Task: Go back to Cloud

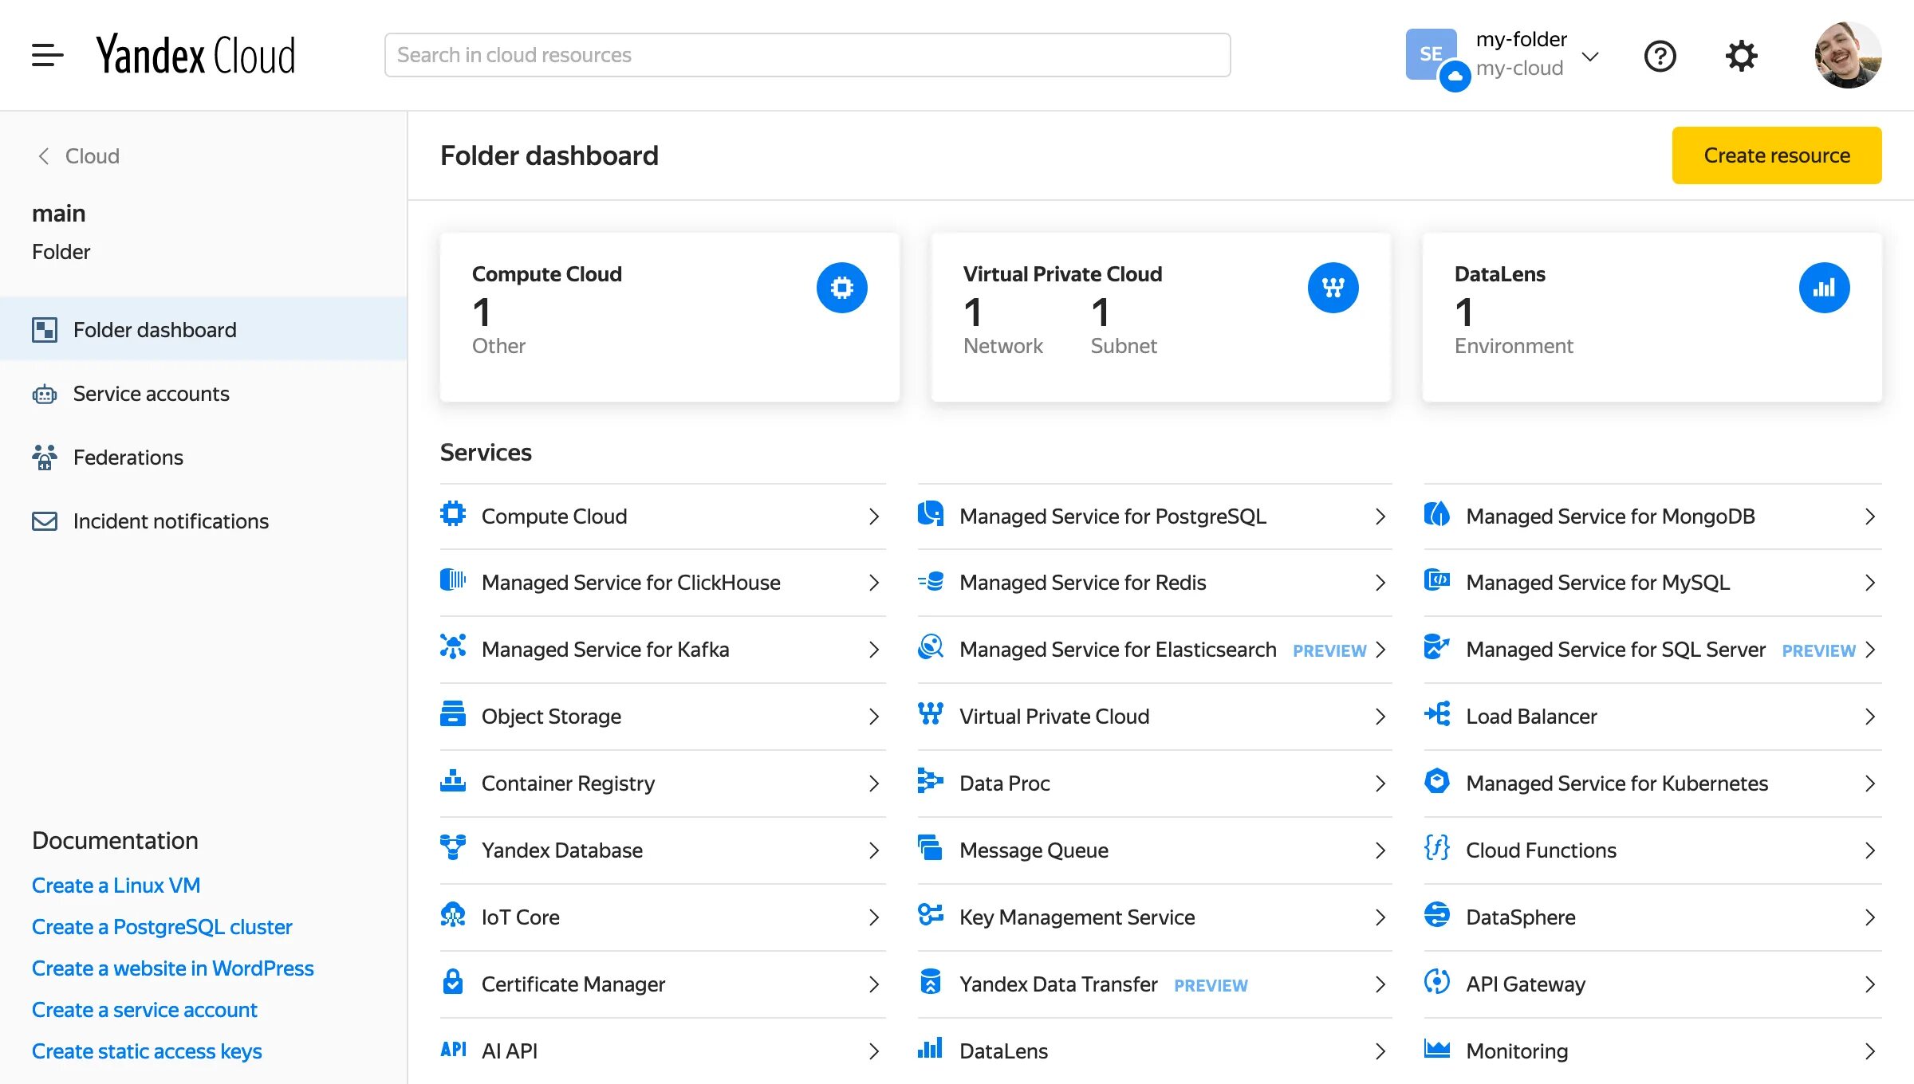Action: click(79, 155)
